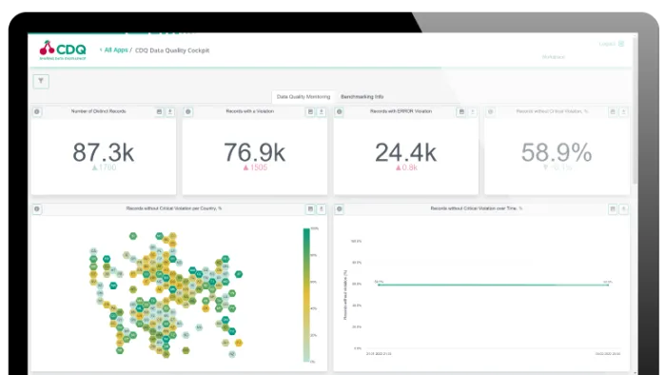666x375 pixels.
Task: Show table view for Violation over Time chart
Action: click(x=613, y=209)
